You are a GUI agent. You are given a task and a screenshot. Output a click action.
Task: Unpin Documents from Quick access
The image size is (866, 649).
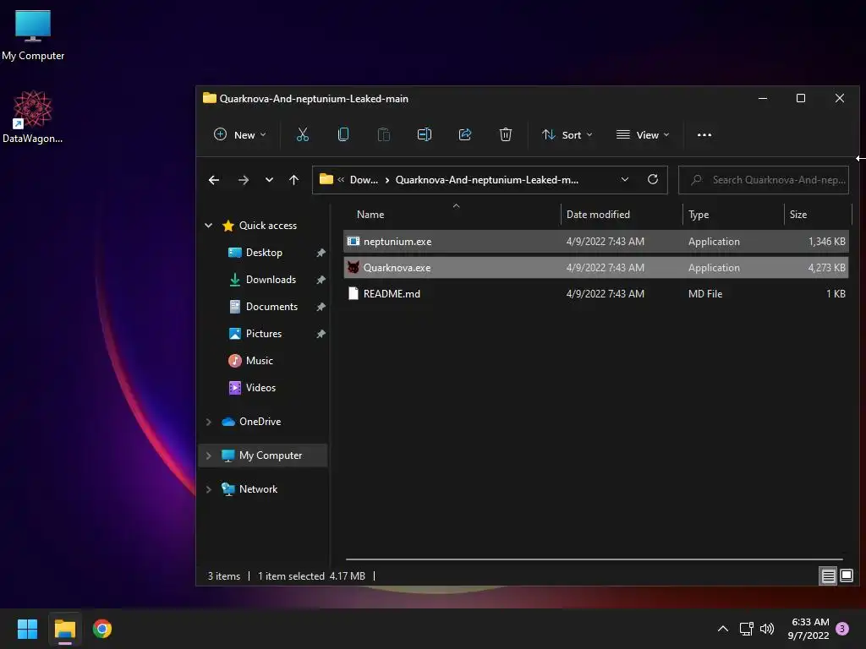pyautogui.click(x=321, y=307)
